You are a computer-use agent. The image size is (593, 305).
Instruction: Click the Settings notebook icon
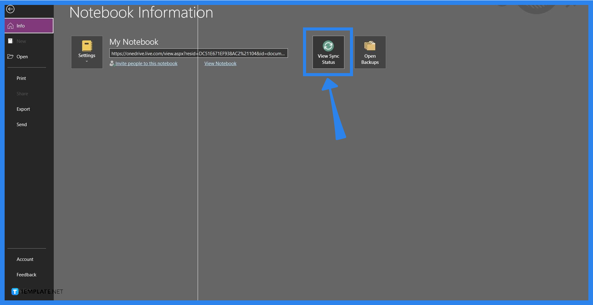[x=86, y=46]
